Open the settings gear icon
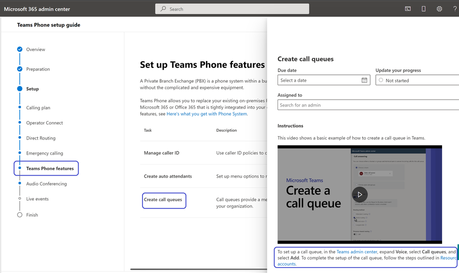Screen dimensions: 459x273 coord(439,9)
